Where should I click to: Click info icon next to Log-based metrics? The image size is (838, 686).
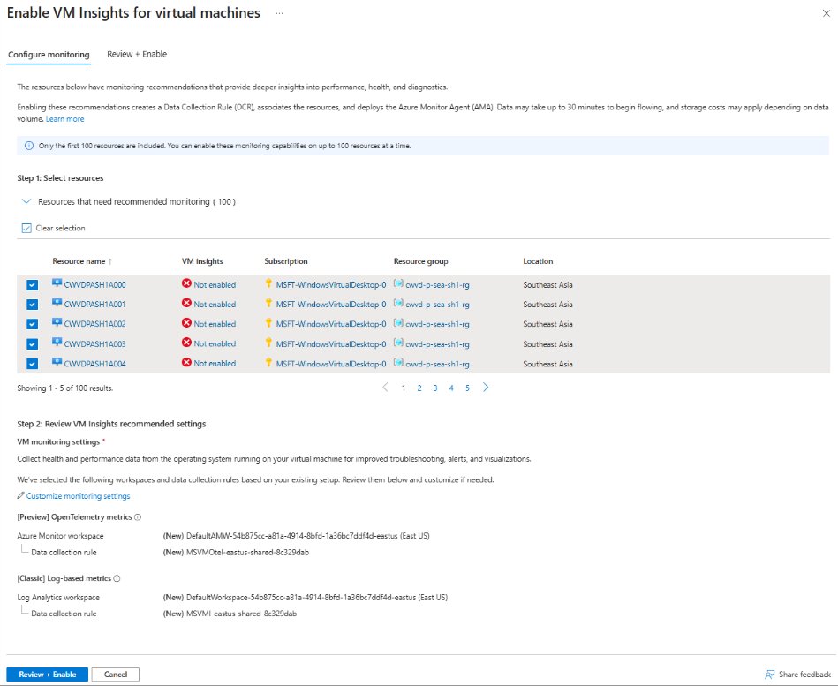pos(117,578)
